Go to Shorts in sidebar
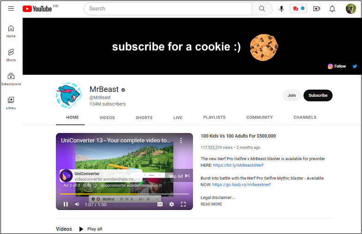This screenshot has height=234, width=362. pyautogui.click(x=11, y=55)
